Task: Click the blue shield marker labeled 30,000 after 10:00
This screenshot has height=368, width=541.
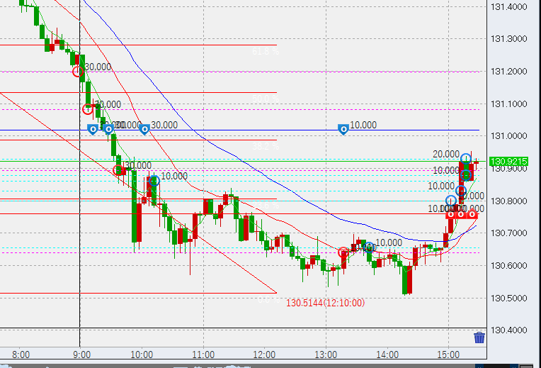Action: coord(144,129)
